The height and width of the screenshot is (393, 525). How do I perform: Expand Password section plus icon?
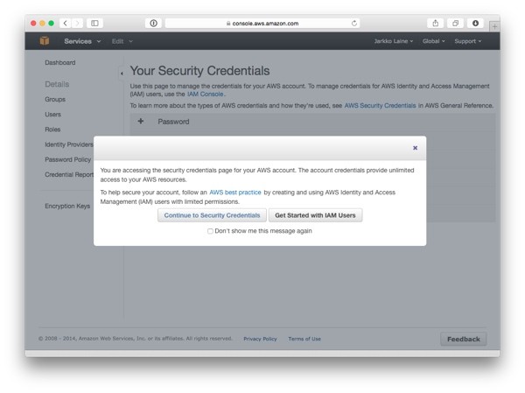click(x=141, y=122)
